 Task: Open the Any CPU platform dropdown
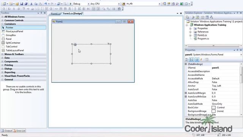point(119,4)
